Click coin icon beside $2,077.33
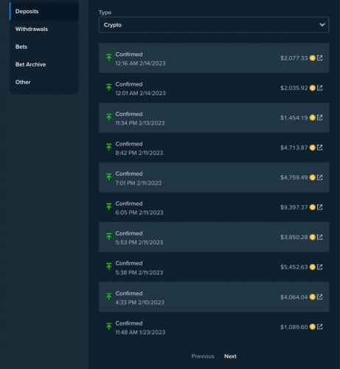 [313, 58]
